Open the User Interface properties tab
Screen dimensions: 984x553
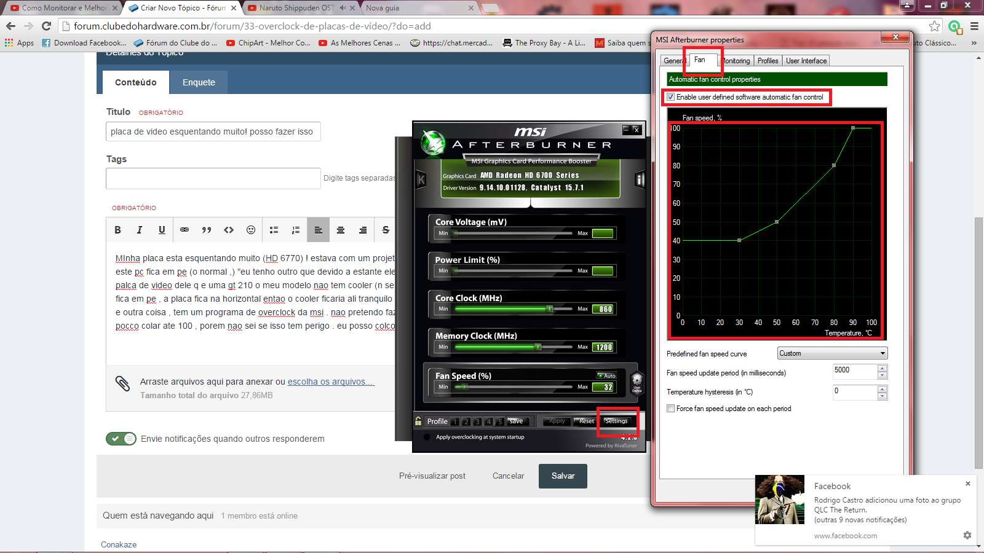806,61
